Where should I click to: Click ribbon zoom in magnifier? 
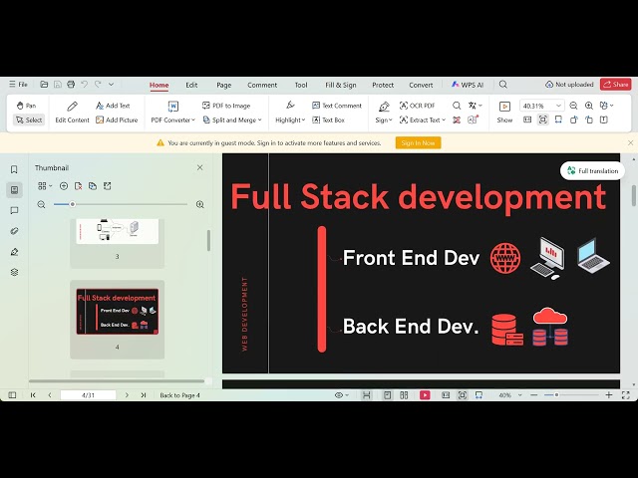point(589,106)
